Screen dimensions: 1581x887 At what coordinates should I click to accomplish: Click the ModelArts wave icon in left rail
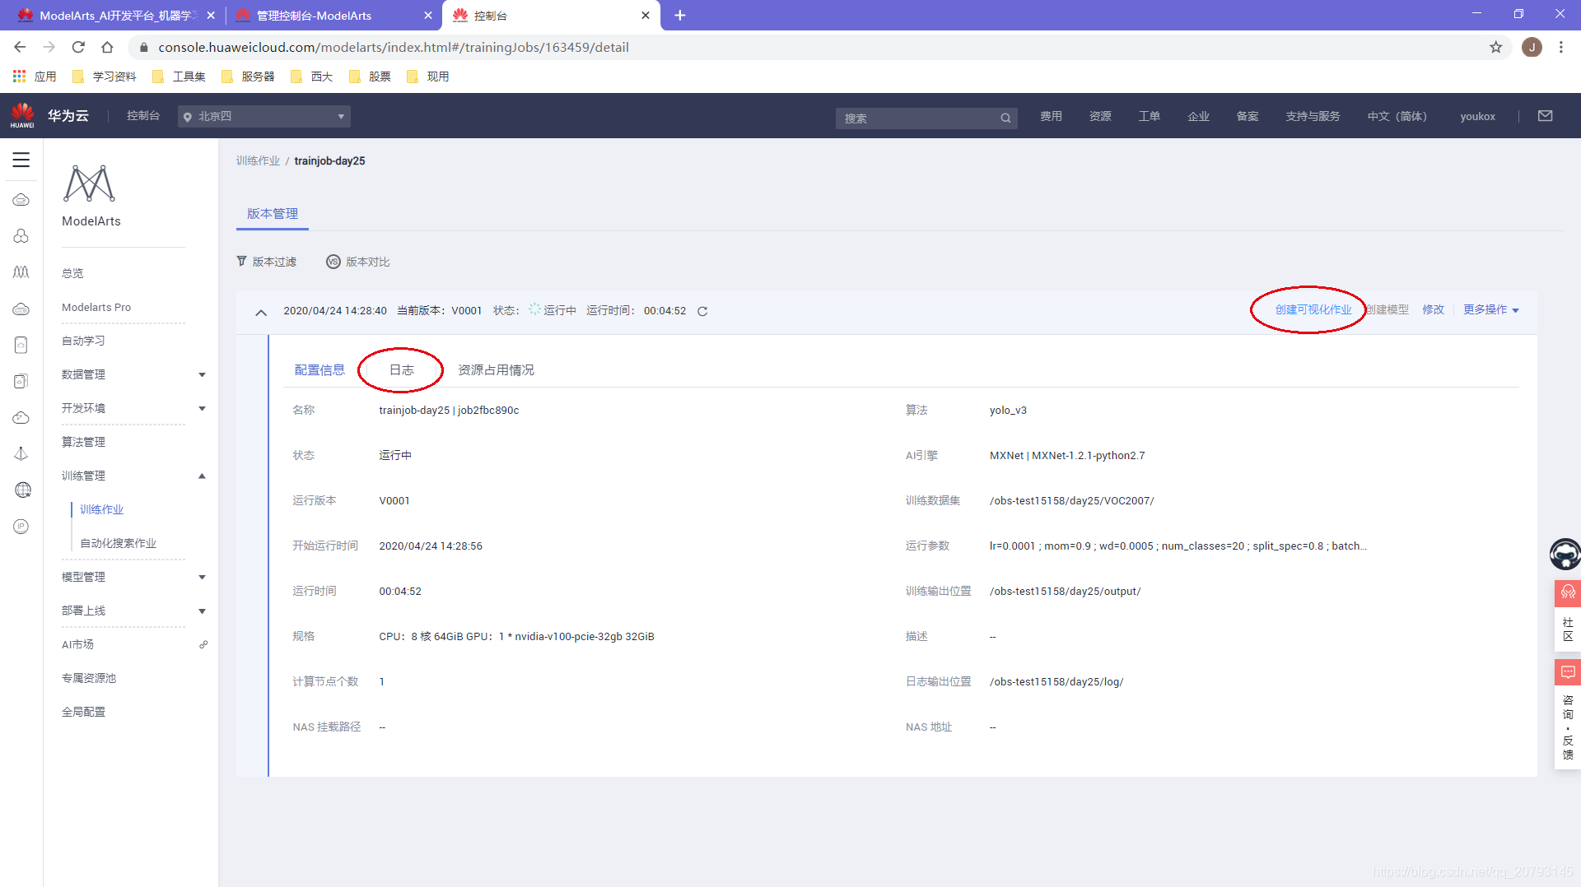(x=21, y=272)
